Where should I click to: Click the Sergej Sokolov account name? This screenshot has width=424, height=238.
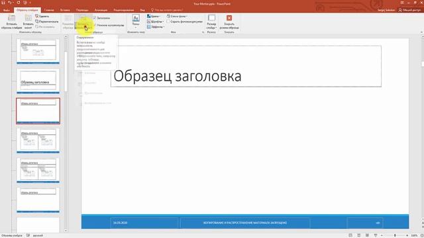tap(386, 10)
